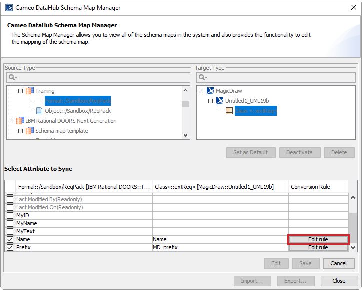Click the Source Type search magnifier icon

pos(13,77)
